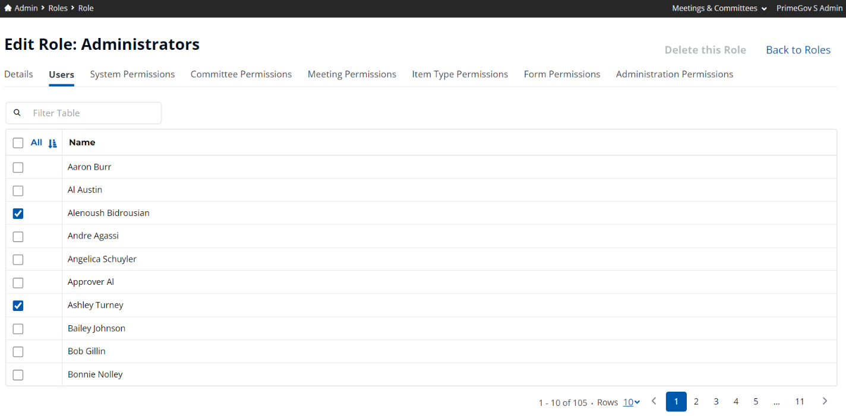Click the sort icon beside All

point(52,143)
